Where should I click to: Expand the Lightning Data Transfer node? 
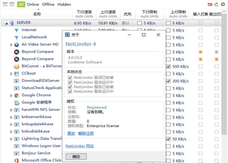click(x=11, y=139)
